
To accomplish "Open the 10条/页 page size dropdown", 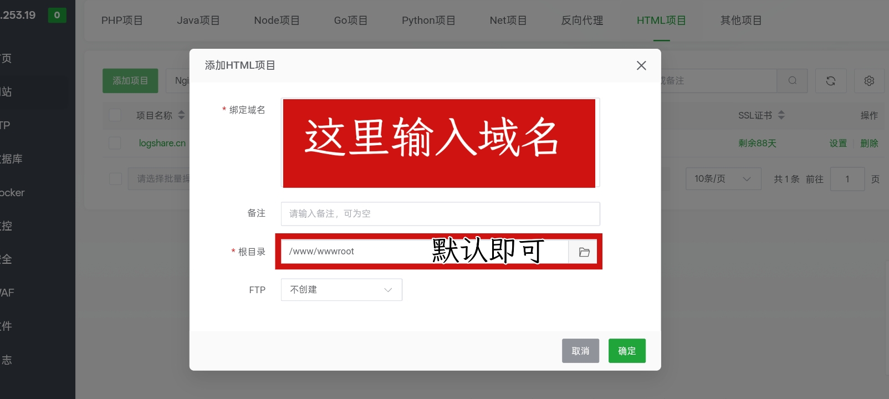I will [x=723, y=179].
